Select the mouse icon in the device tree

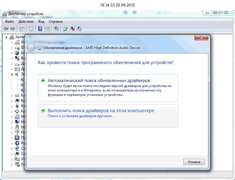click(x=17, y=127)
